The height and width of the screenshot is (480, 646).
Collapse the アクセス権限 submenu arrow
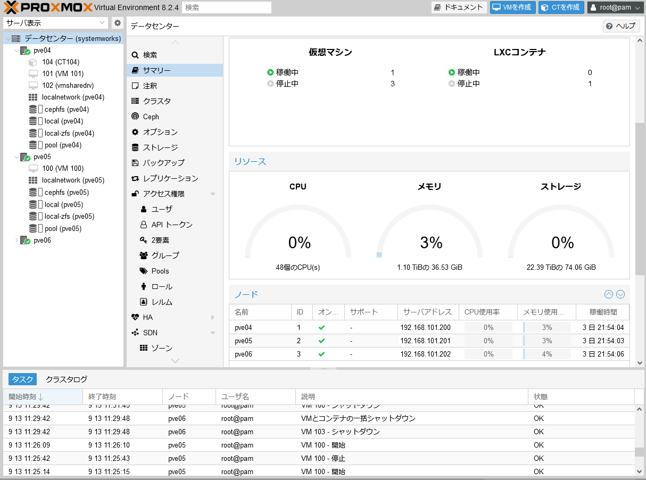[x=213, y=194]
